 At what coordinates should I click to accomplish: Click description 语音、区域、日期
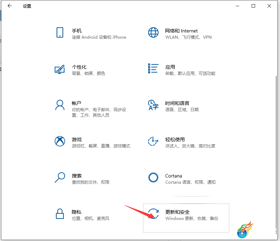click(x=182, y=109)
